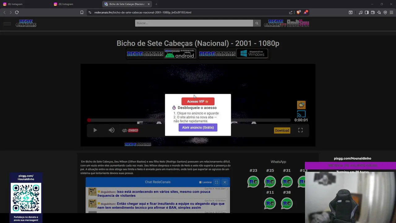
Task: Click the share icon in address bar
Action: pyautogui.click(x=291, y=12)
